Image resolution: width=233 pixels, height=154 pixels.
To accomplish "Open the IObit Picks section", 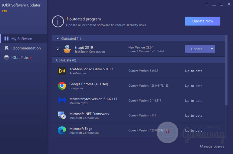I will tap(24, 58).
